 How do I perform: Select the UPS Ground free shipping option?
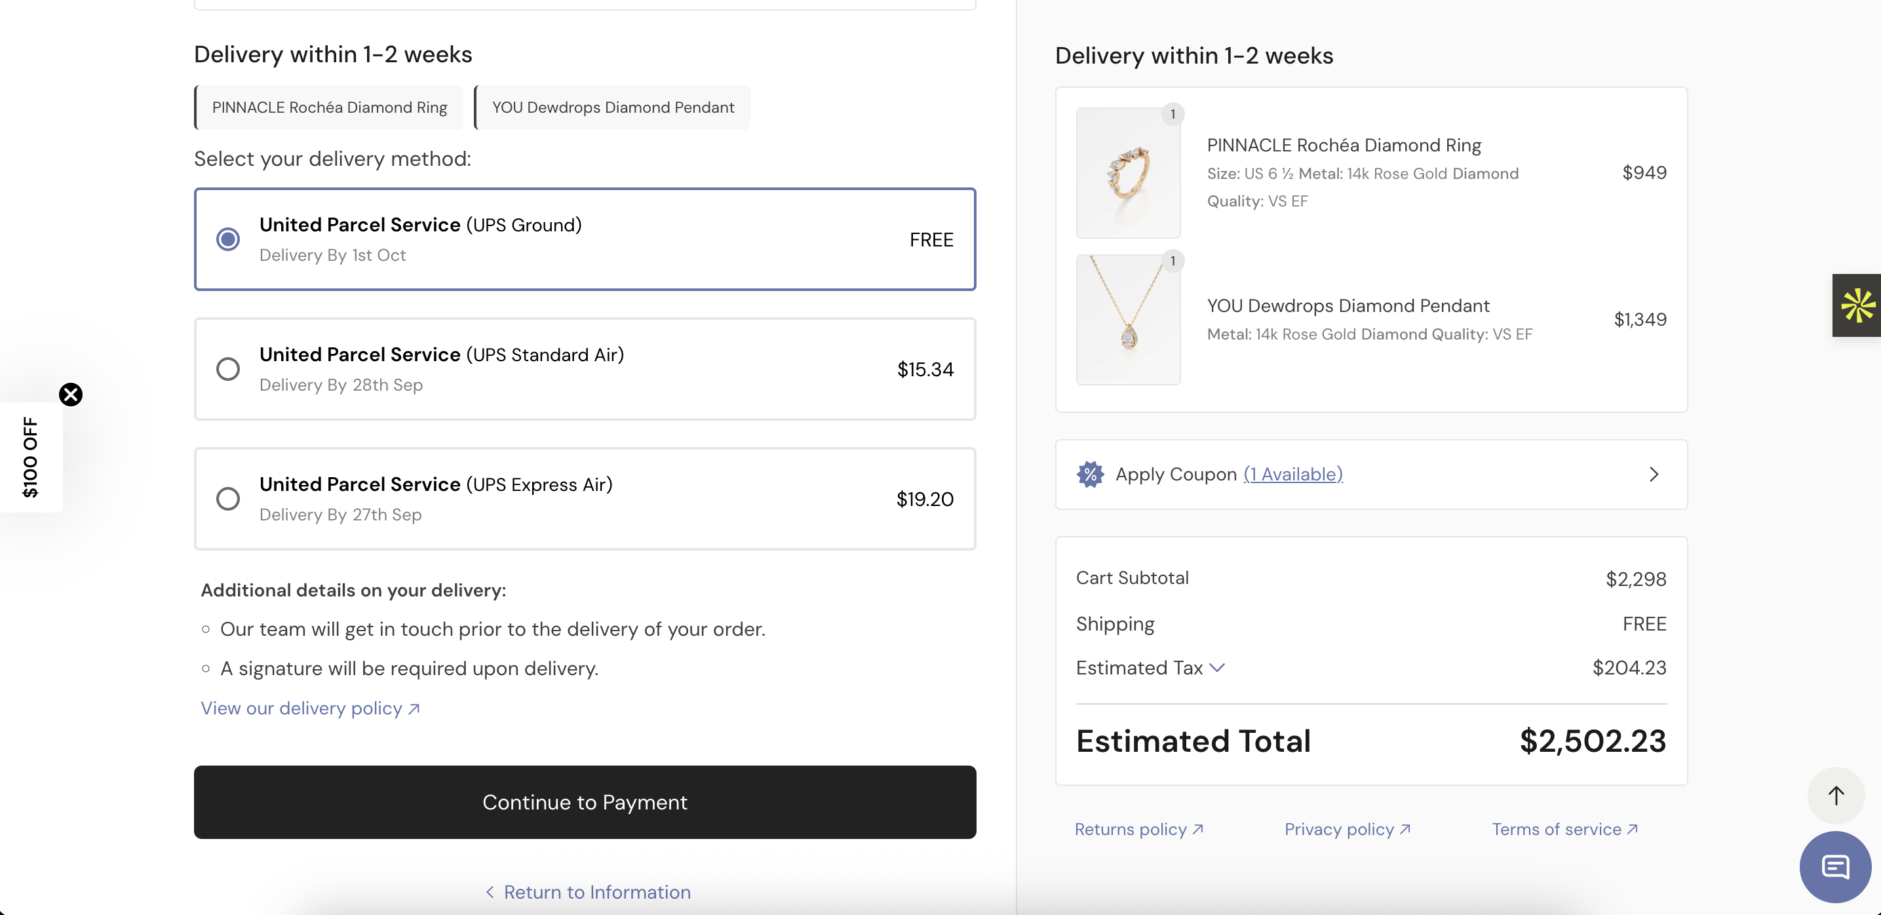click(228, 239)
